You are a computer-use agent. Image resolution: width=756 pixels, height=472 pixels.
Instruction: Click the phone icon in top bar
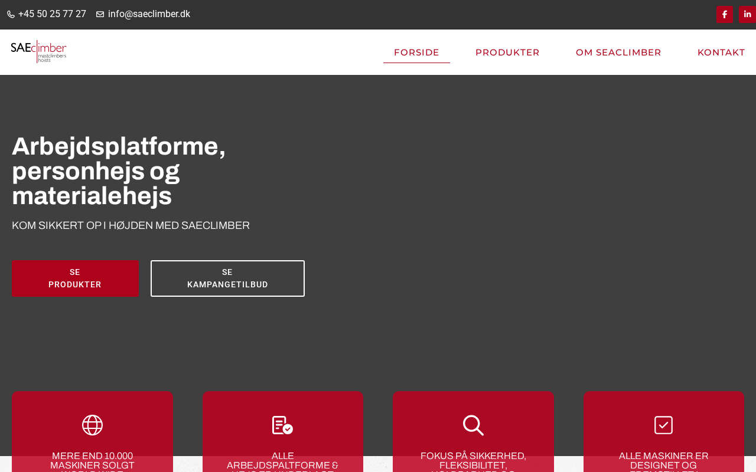pos(11,14)
